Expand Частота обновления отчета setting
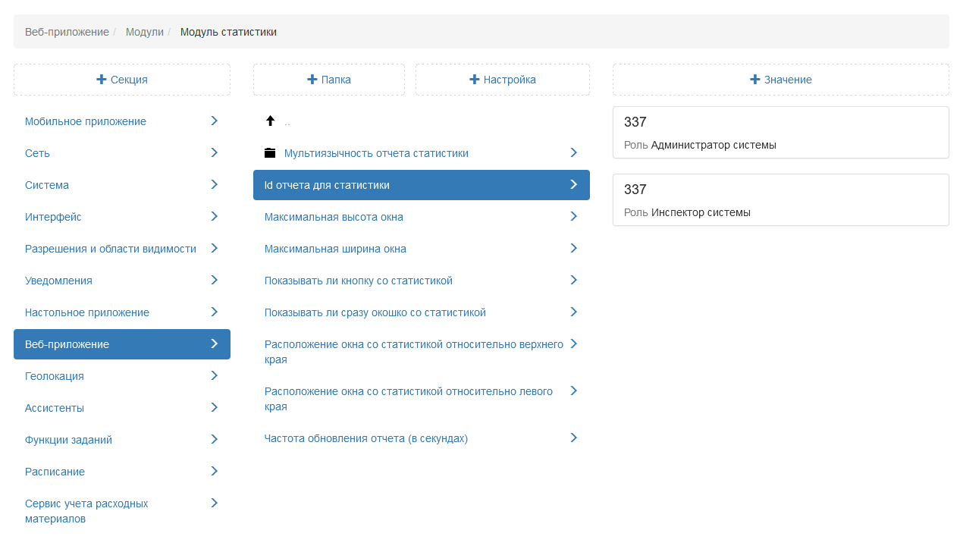The width and height of the screenshot is (963, 549). point(573,438)
